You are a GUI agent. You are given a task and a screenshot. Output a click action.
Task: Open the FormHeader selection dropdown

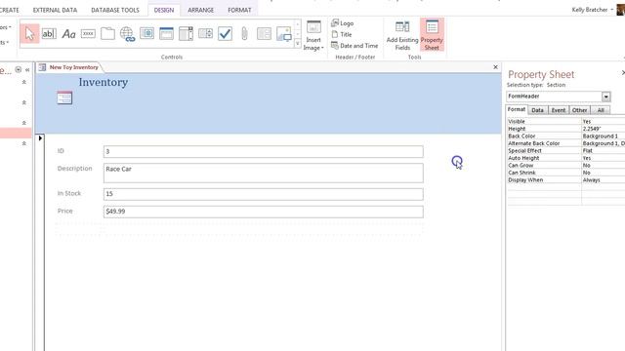pyautogui.click(x=605, y=97)
